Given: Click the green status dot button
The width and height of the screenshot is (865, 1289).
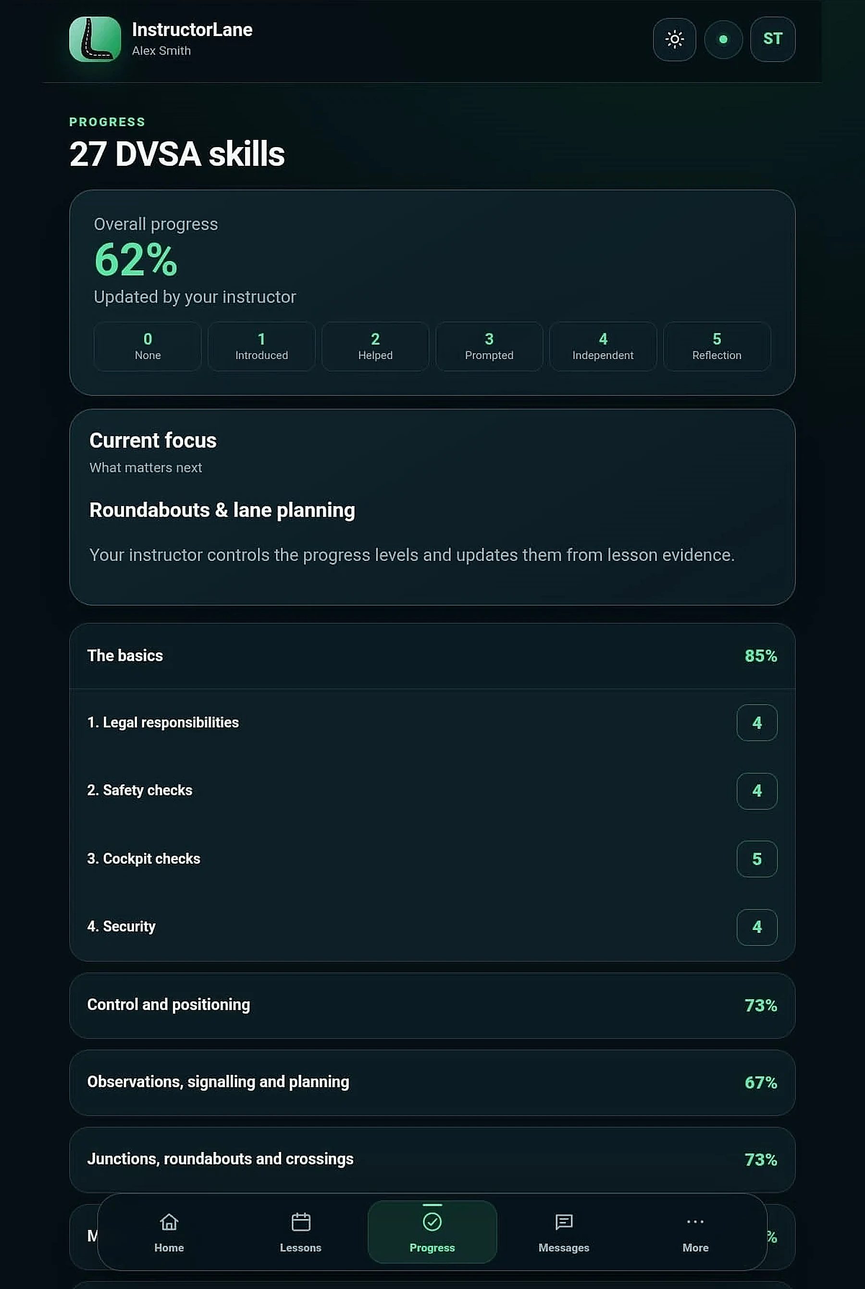Looking at the screenshot, I should click(x=723, y=39).
